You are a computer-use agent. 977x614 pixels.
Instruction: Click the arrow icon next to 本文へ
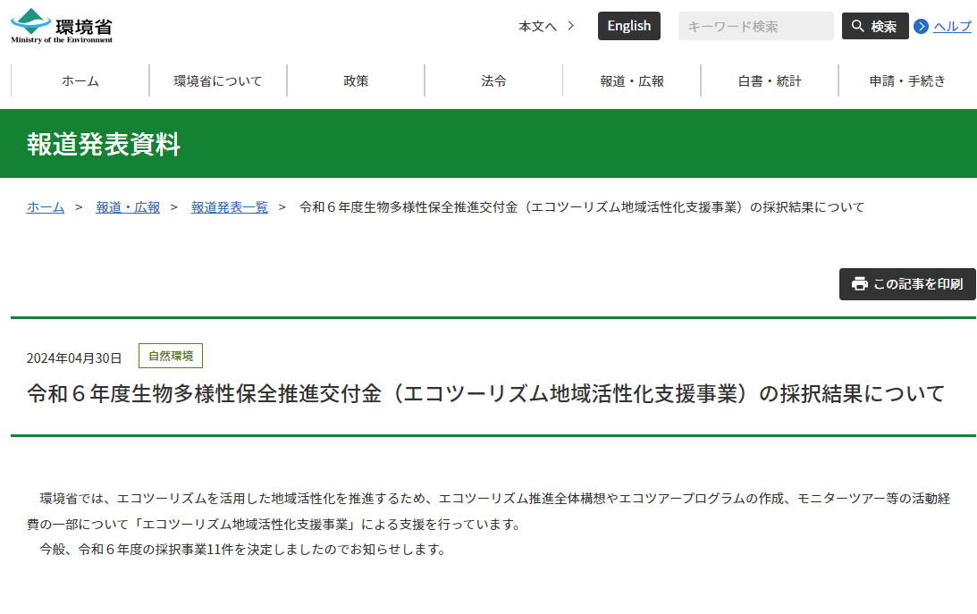click(573, 26)
